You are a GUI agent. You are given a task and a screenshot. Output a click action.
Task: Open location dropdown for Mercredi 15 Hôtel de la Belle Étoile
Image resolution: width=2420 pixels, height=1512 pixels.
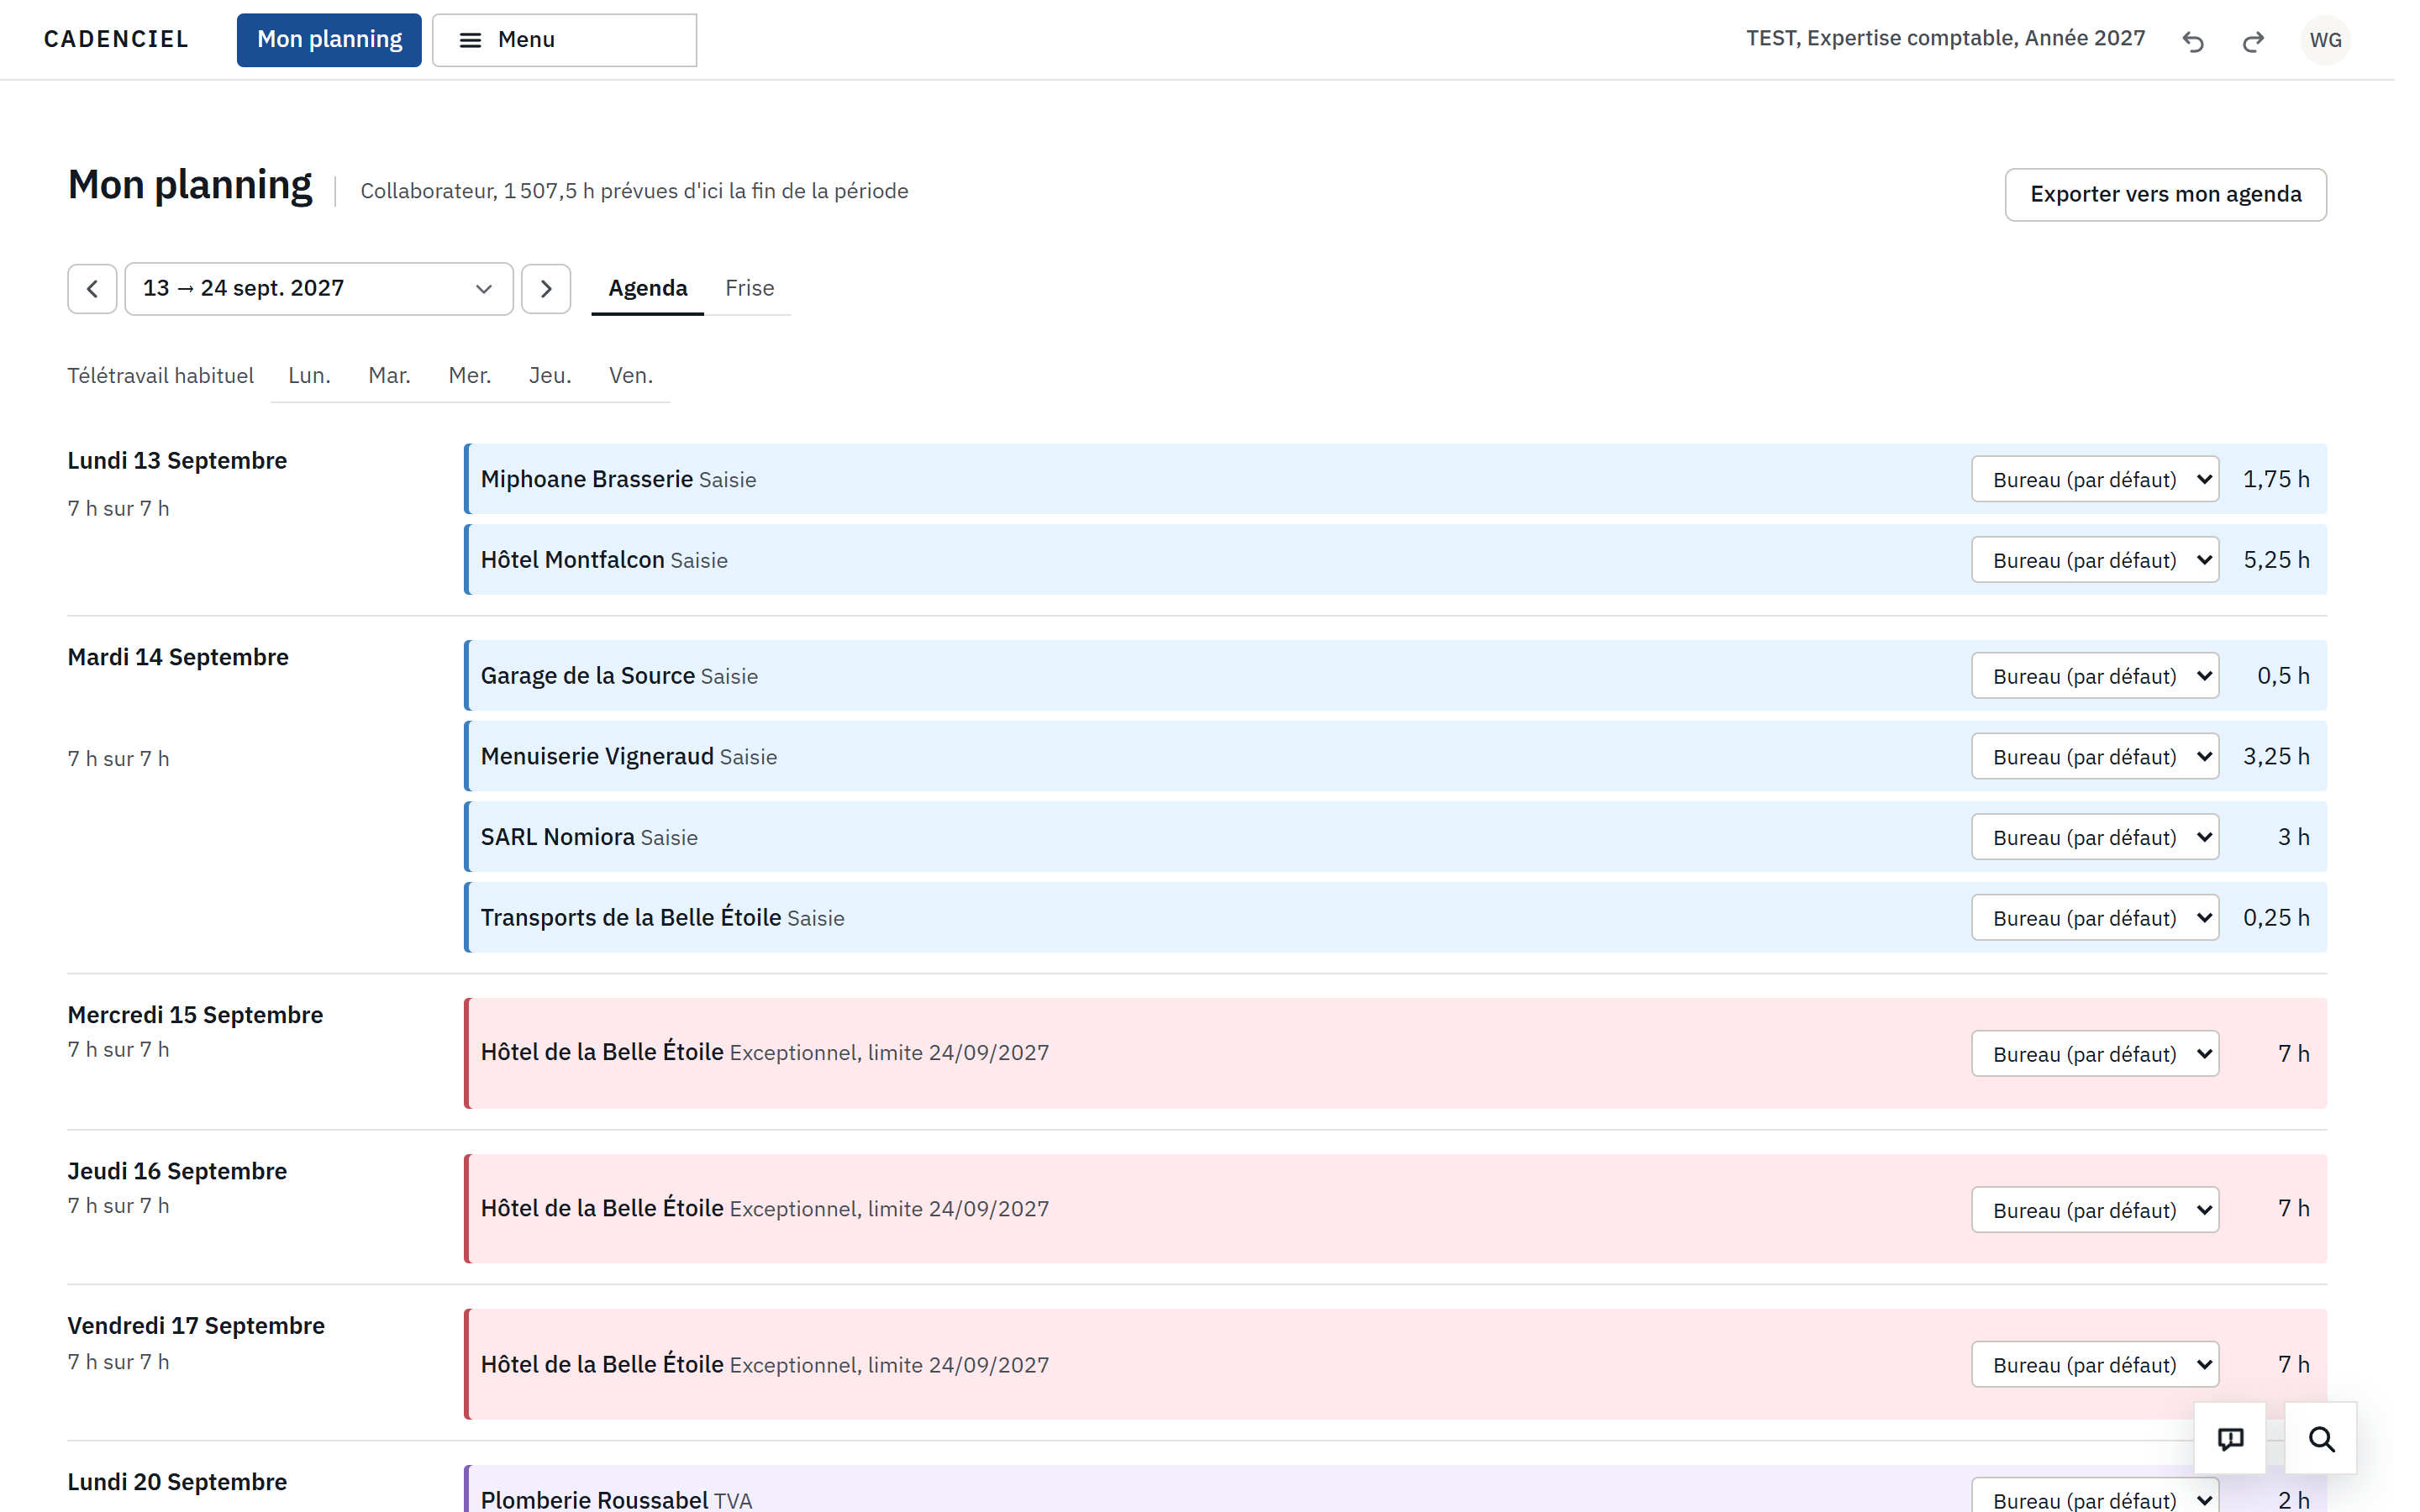(x=2095, y=1054)
